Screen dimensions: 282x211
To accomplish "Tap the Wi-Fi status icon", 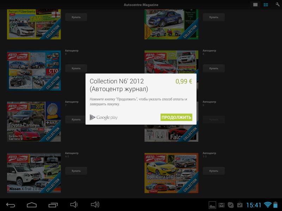I will 268,205.
